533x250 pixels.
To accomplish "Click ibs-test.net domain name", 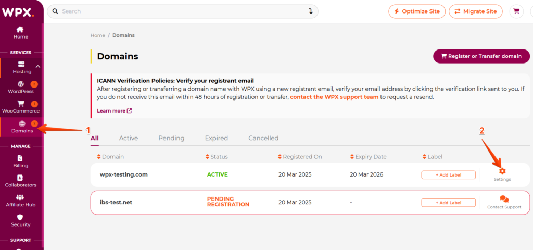I will (116, 202).
